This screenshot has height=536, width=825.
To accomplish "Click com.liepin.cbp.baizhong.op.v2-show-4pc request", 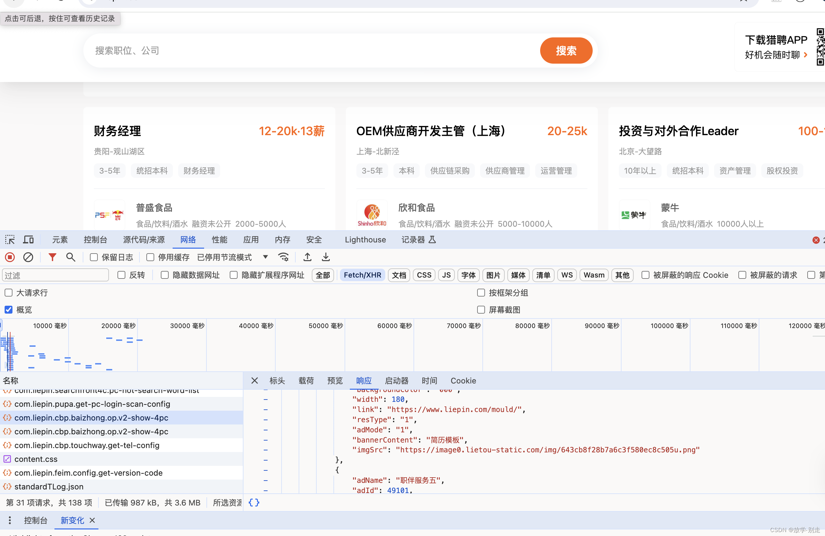I will point(92,418).
